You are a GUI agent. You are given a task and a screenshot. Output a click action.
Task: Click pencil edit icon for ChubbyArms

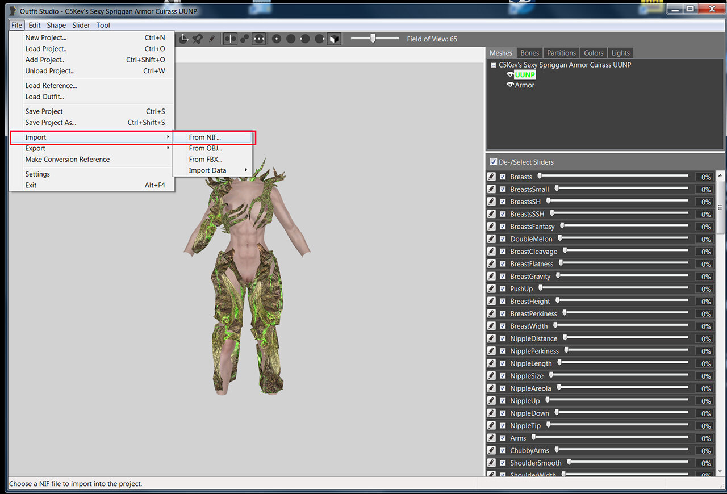coord(492,451)
